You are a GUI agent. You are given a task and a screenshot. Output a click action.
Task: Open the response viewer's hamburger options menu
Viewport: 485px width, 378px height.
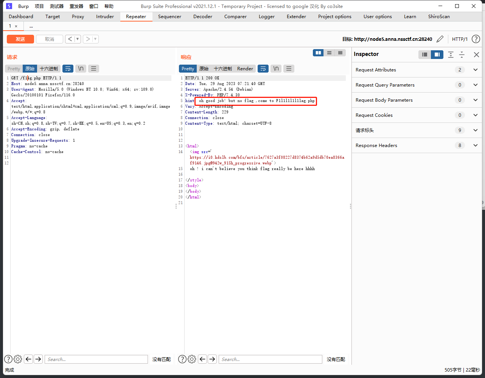coord(289,68)
